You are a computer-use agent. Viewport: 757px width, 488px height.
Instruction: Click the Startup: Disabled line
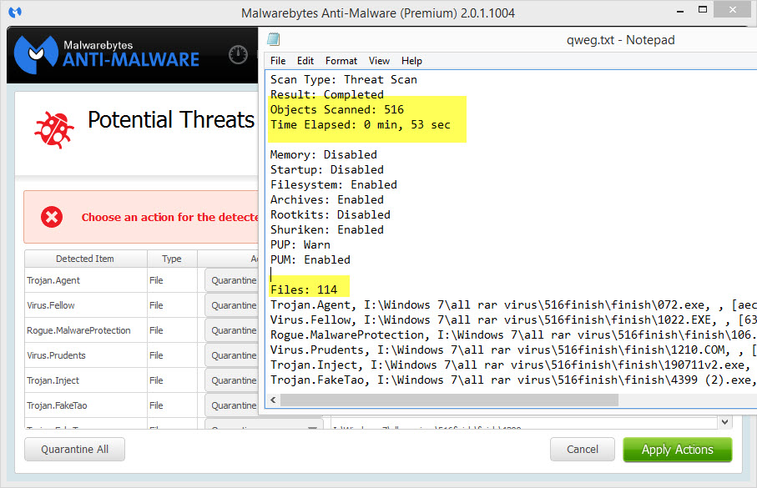327,169
